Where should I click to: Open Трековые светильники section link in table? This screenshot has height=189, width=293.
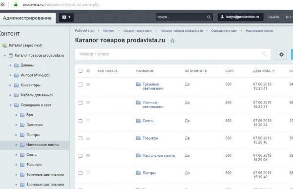click(153, 86)
